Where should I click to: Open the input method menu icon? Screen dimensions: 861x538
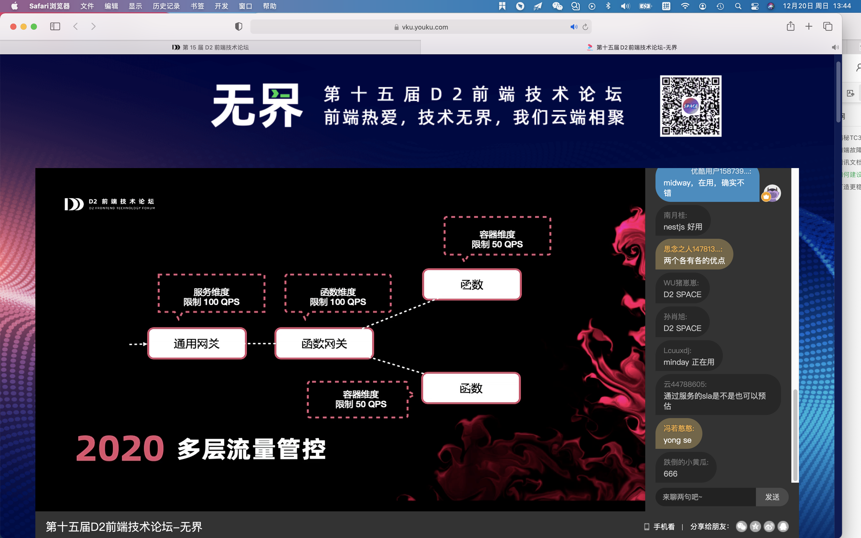pos(666,6)
